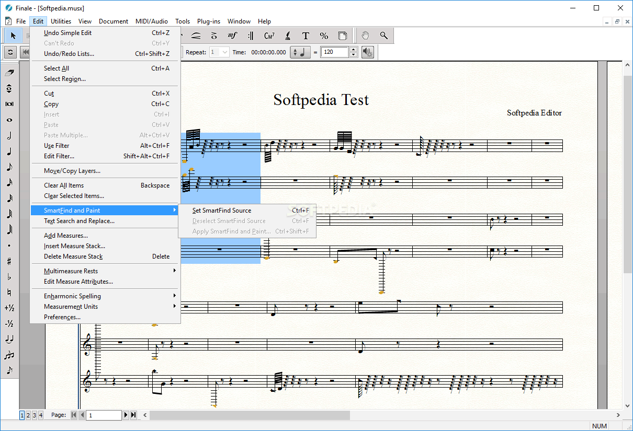Viewport: 633px width, 431px height.
Task: Expand Multimeasure Rests submenu
Action: 105,271
